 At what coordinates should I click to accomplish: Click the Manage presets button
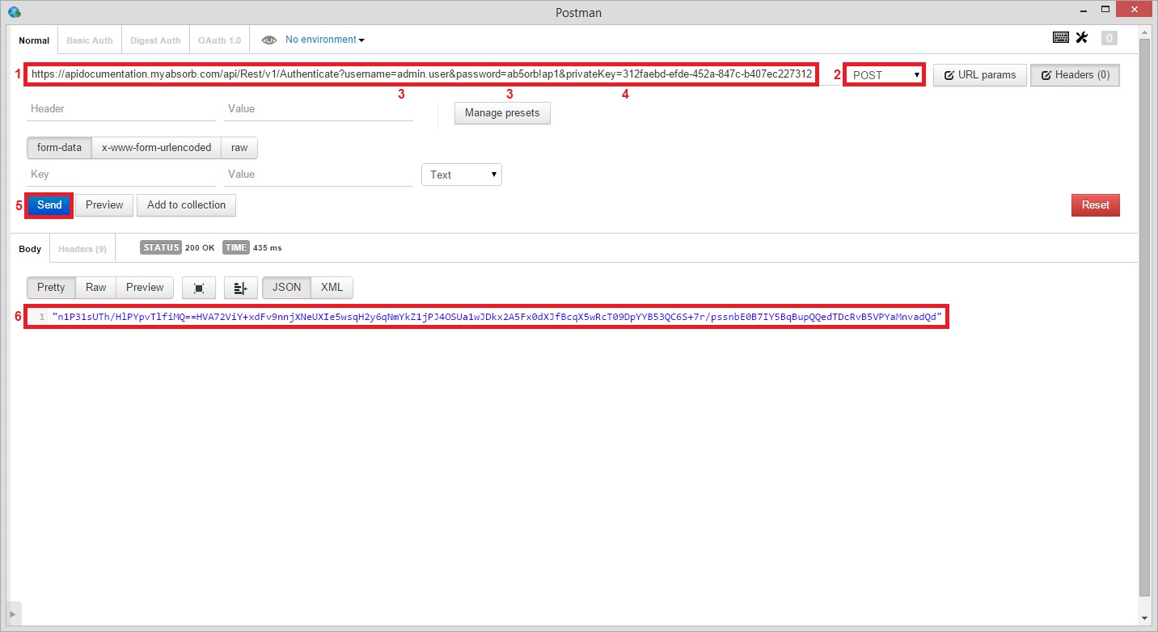[502, 113]
